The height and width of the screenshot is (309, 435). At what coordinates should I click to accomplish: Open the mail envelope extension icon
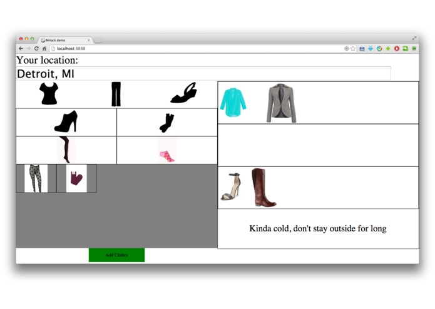click(x=362, y=49)
